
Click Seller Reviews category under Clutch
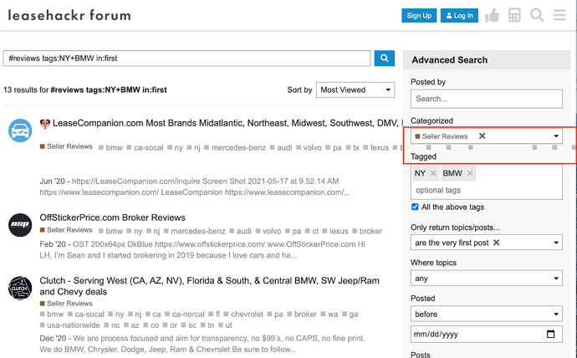pos(66,304)
